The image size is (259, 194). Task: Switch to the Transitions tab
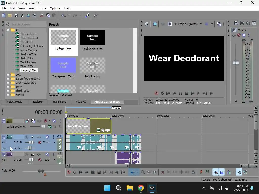[x=59, y=102]
